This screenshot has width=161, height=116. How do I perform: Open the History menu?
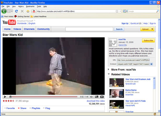coord(21,6)
